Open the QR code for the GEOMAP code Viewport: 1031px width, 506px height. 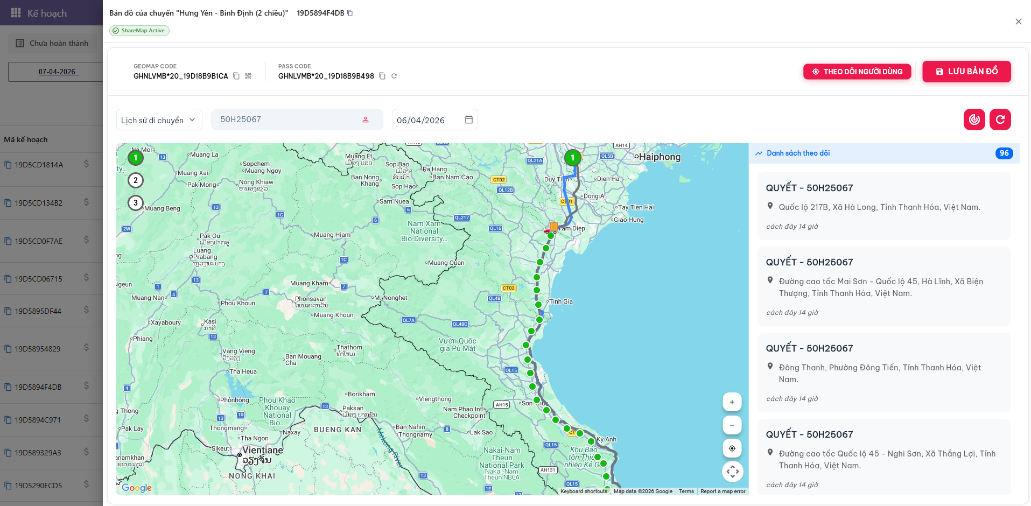pyautogui.click(x=248, y=76)
